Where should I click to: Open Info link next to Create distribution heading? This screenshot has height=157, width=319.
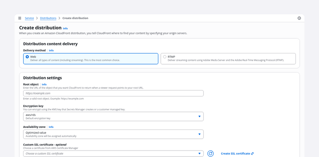[65, 28]
